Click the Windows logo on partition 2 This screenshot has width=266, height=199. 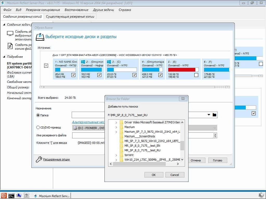point(83,62)
